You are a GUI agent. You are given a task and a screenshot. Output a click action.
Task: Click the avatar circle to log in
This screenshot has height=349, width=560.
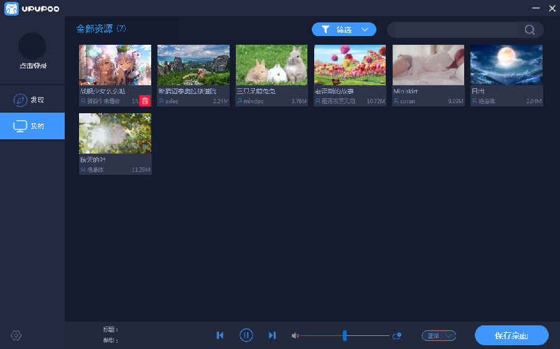(32, 47)
